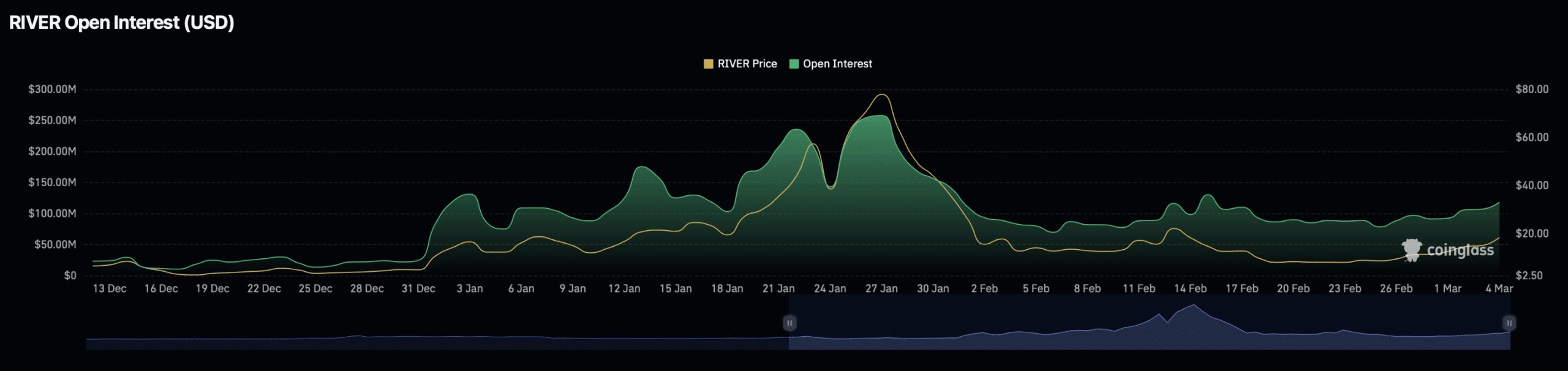Click the left range slider handle
This screenshot has height=371, width=1568.
pyautogui.click(x=790, y=323)
